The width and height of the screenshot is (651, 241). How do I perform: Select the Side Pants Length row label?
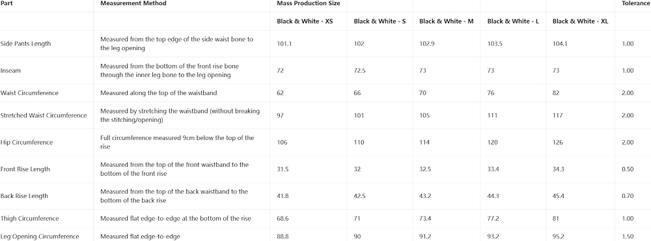point(26,44)
